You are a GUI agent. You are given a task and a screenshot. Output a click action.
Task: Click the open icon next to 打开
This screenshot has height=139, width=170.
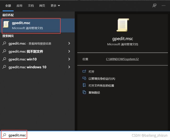click(84, 71)
